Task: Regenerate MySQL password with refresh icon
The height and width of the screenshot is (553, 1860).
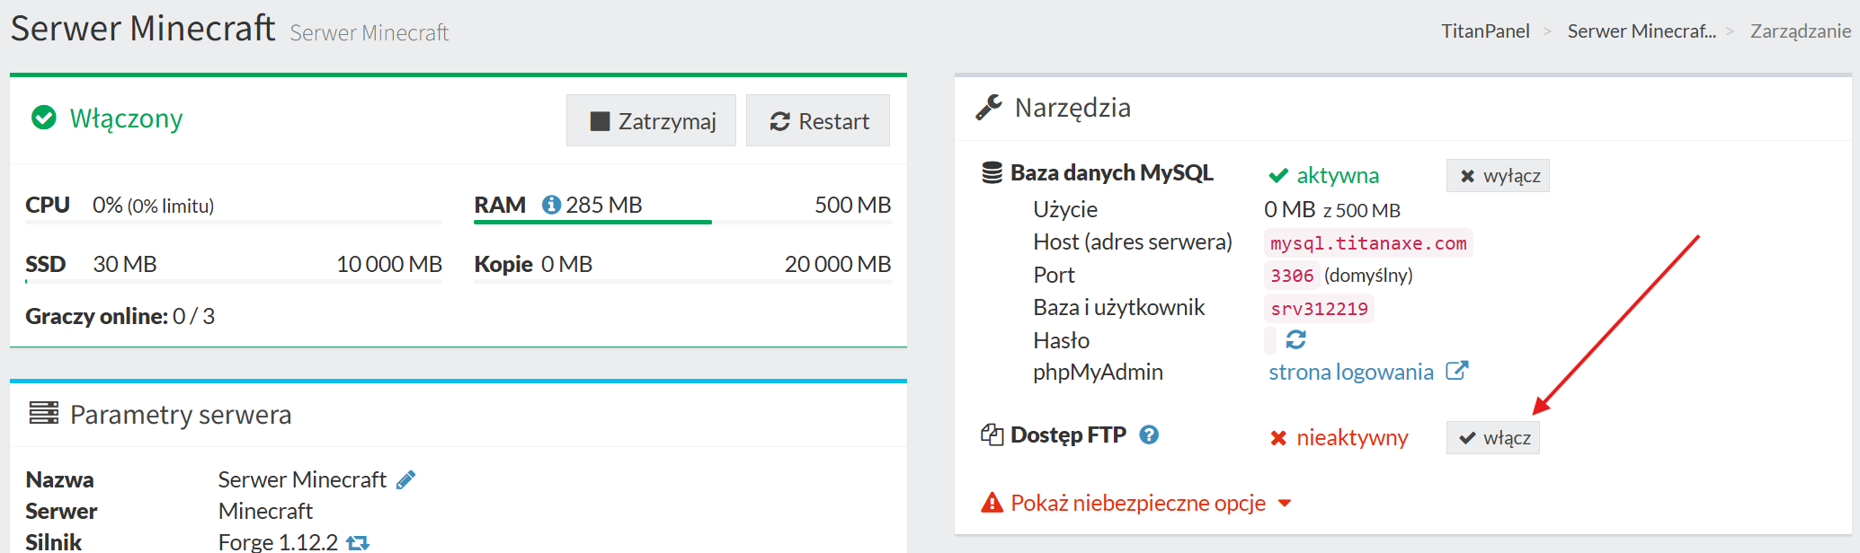Action: [x=1295, y=340]
